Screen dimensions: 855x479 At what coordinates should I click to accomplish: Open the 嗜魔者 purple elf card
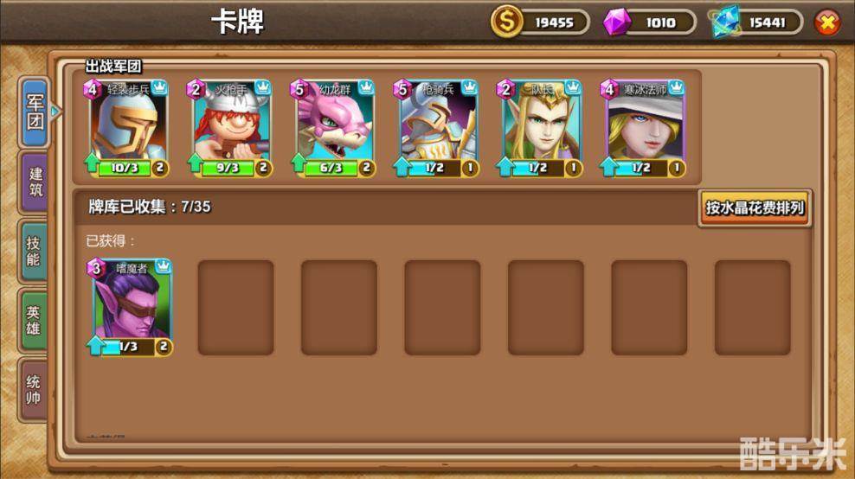[x=131, y=307]
